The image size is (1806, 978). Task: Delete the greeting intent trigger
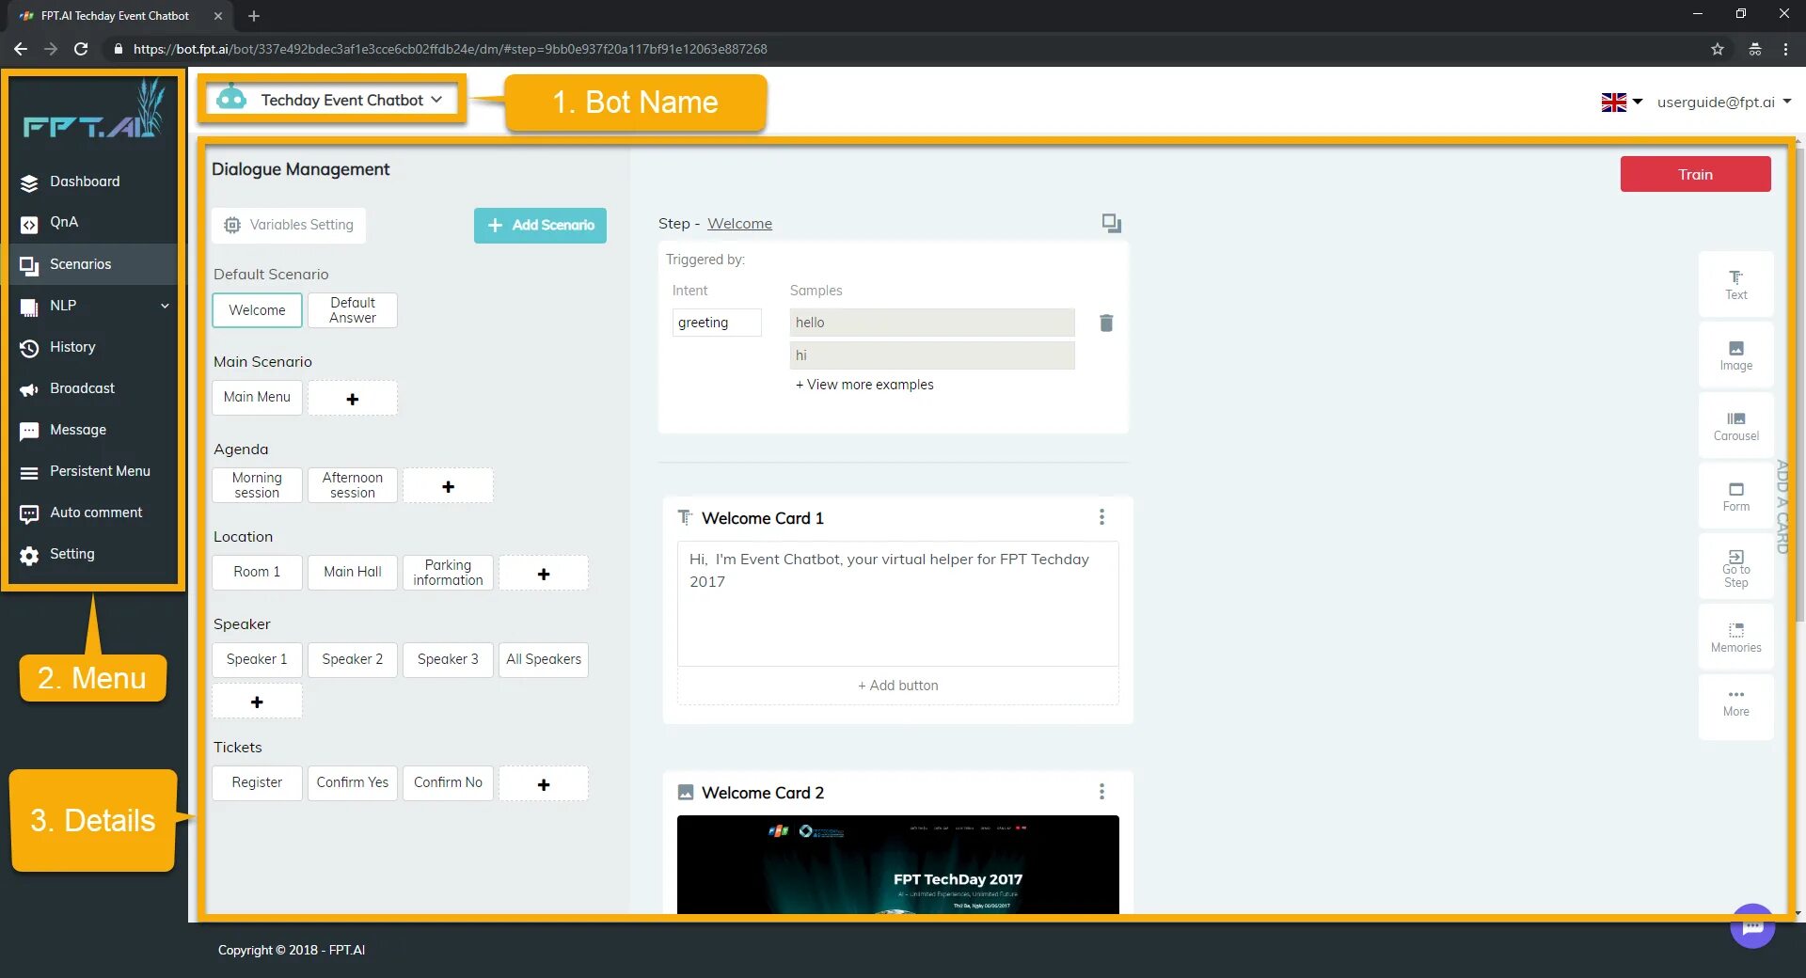[x=1106, y=323]
